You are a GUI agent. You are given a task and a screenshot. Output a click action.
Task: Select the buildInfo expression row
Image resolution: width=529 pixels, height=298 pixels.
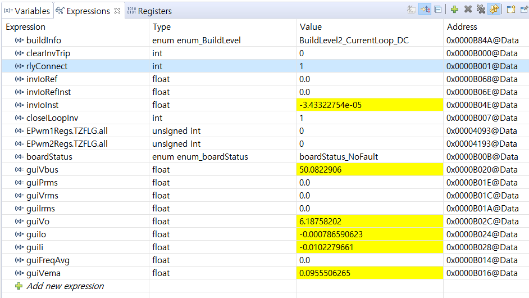(x=44, y=40)
